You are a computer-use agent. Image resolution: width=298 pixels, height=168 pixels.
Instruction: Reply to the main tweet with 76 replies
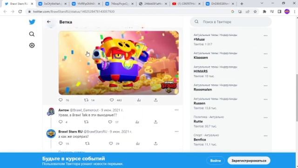pos(61,100)
